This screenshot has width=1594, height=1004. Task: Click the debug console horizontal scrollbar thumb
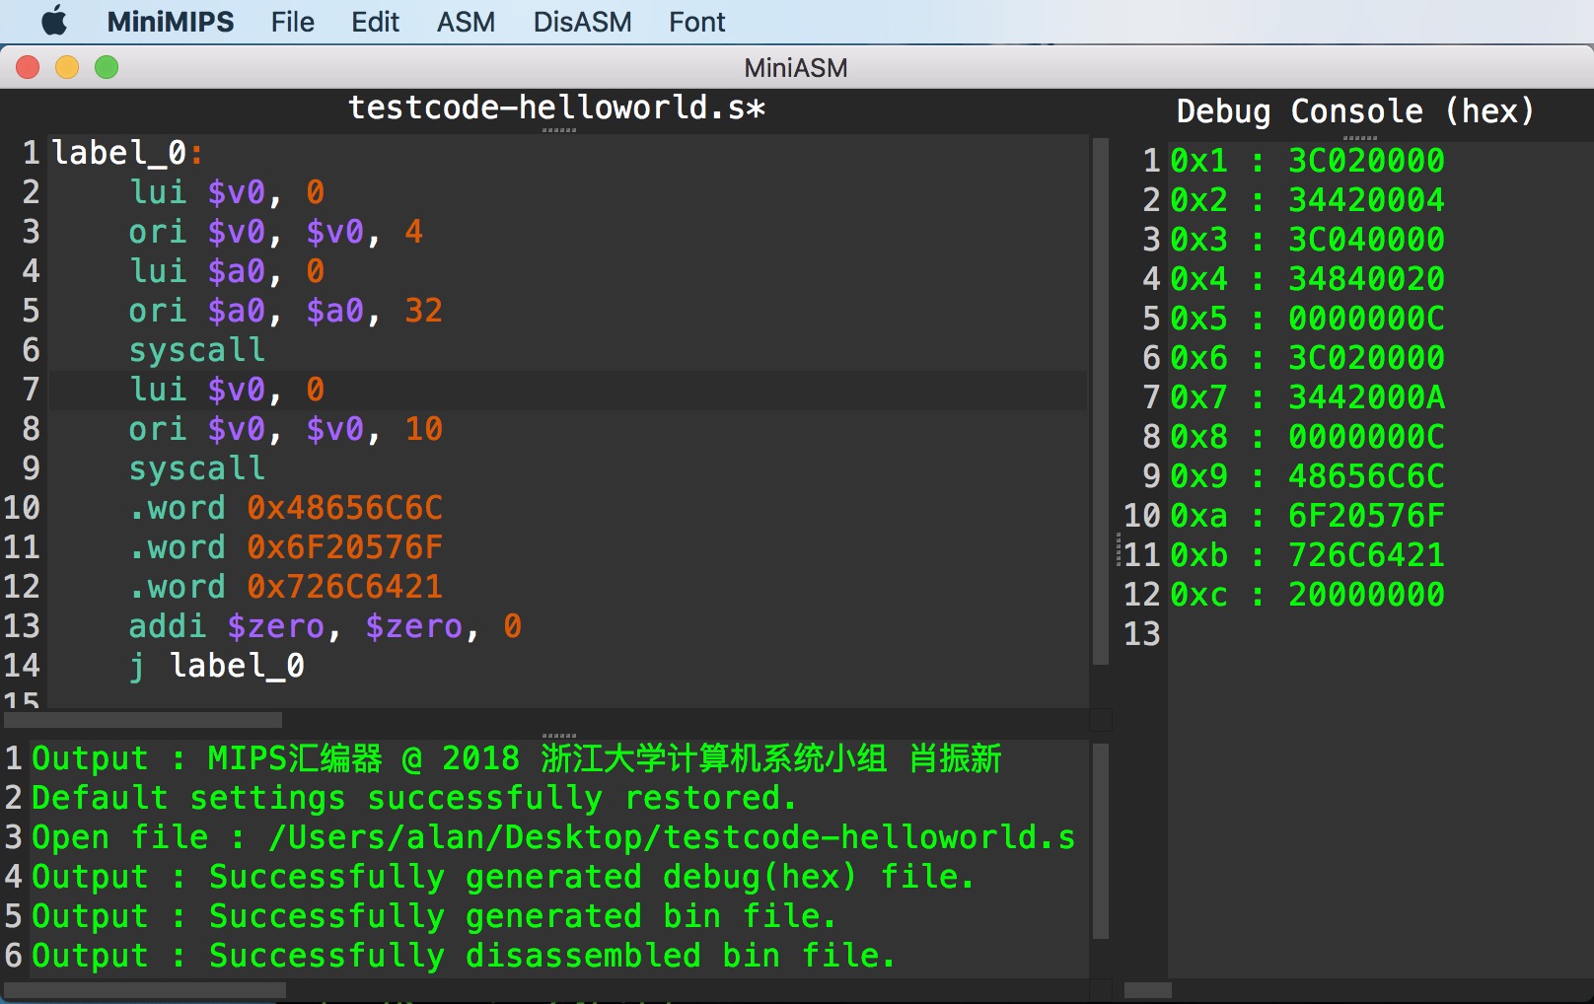pos(1148,989)
